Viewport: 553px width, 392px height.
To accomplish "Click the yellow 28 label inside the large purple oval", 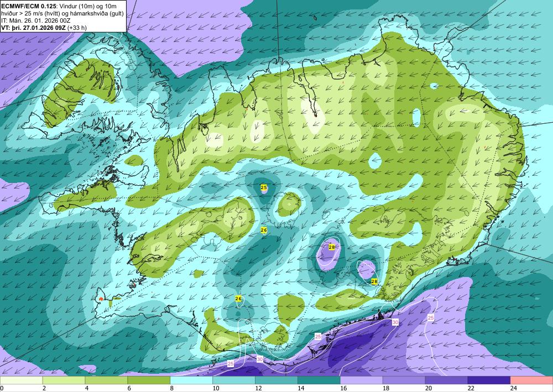I will pos(331,247).
